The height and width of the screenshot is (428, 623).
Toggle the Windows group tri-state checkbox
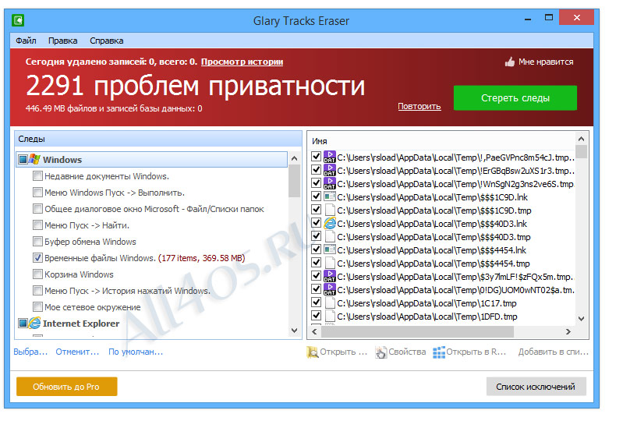pos(23,159)
